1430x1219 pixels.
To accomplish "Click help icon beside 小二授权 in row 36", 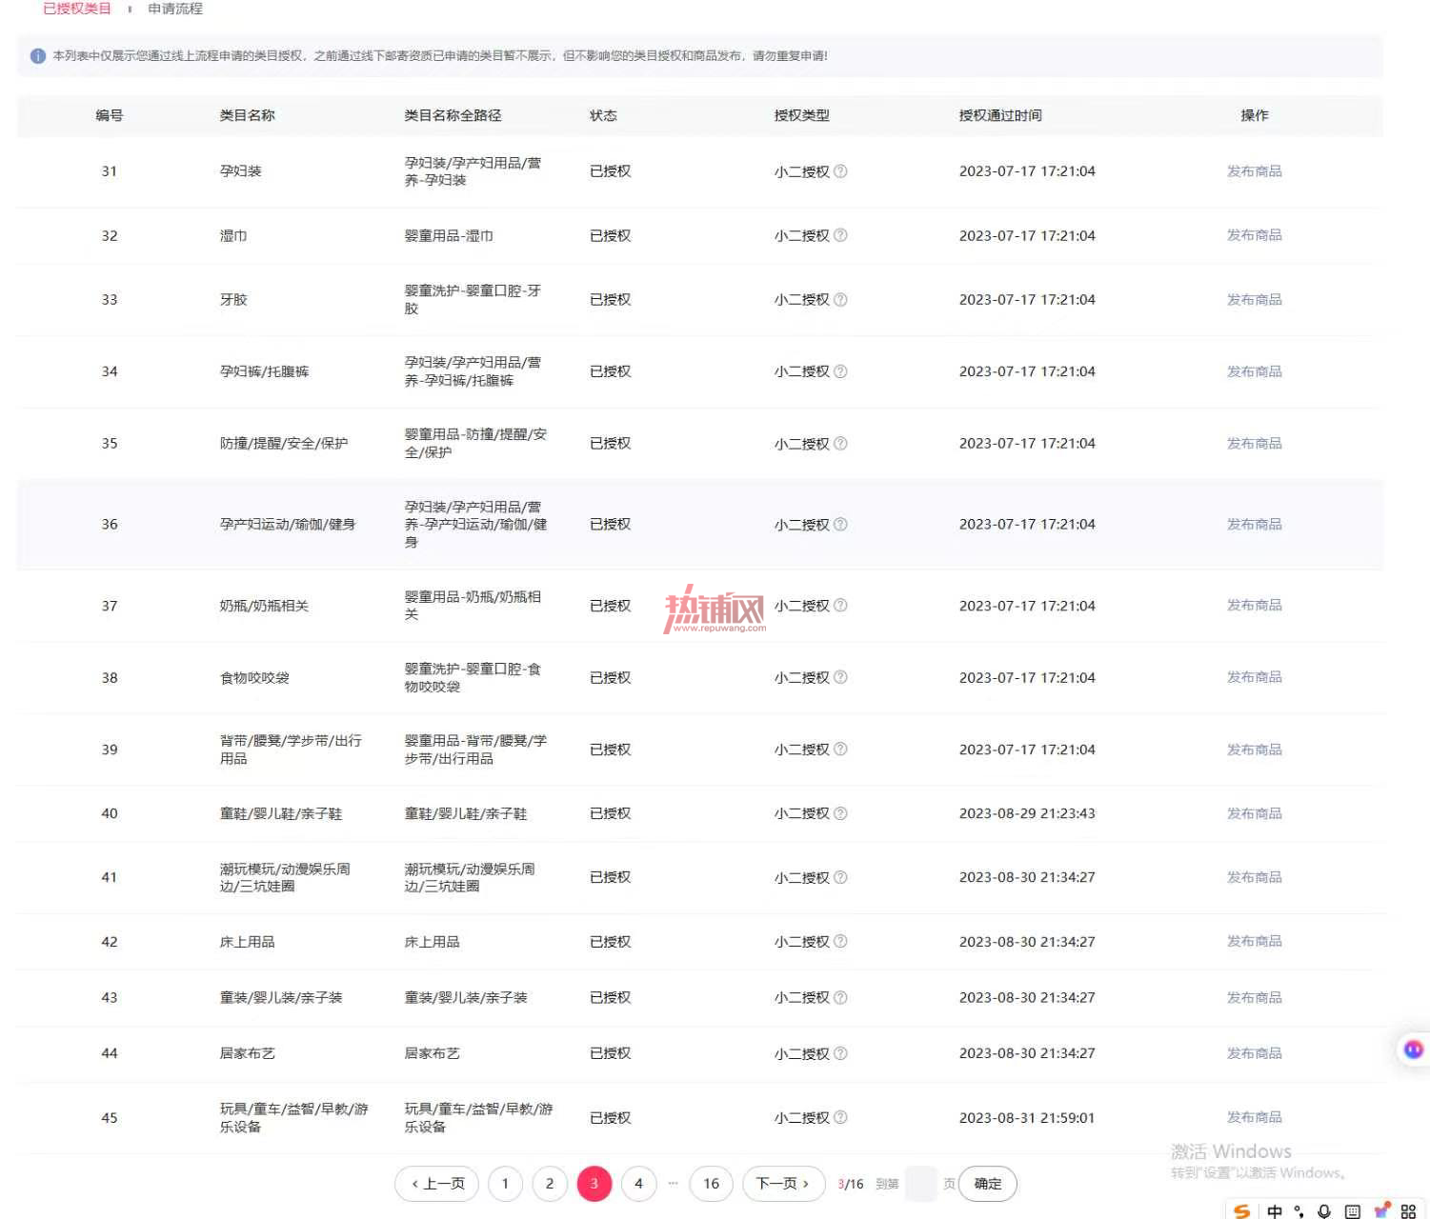I will [x=840, y=525].
